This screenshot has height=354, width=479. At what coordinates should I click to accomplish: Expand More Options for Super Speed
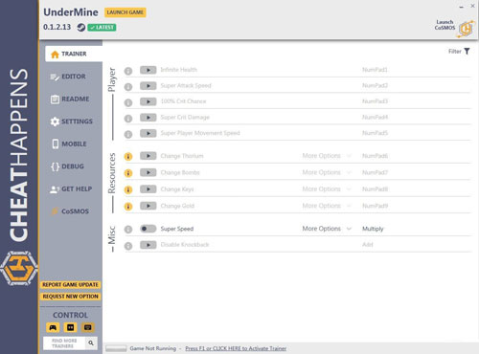click(x=327, y=229)
